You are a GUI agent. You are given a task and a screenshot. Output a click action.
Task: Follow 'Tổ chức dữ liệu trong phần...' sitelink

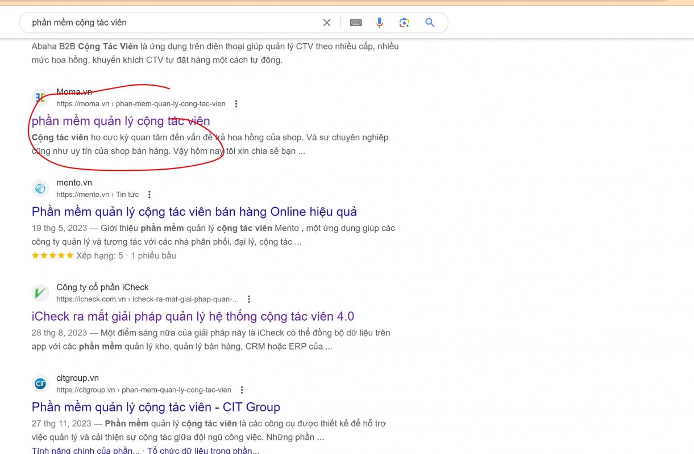coord(203,450)
